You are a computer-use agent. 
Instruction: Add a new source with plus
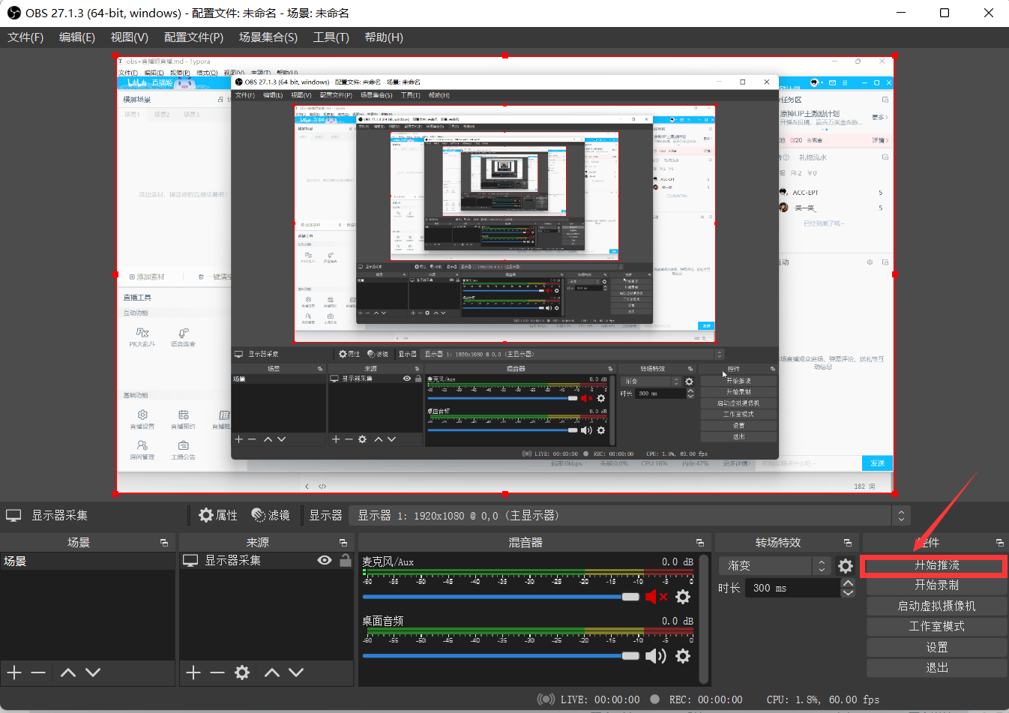tap(193, 673)
